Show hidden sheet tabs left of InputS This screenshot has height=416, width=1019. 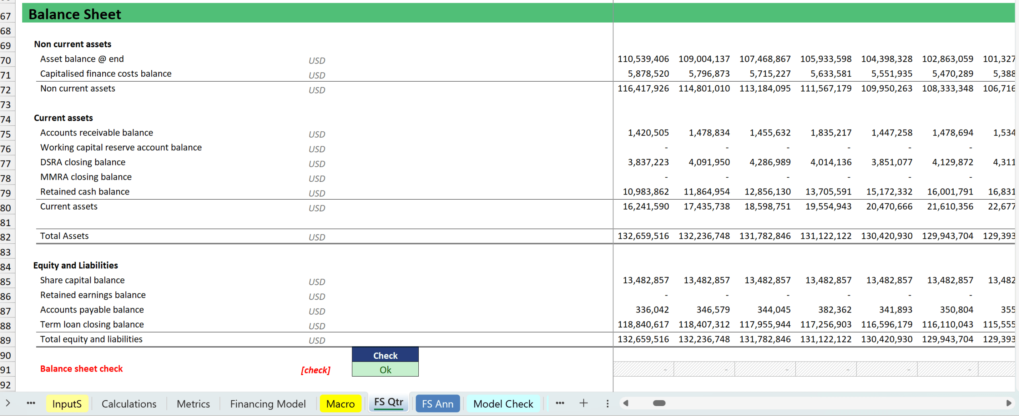click(x=31, y=403)
